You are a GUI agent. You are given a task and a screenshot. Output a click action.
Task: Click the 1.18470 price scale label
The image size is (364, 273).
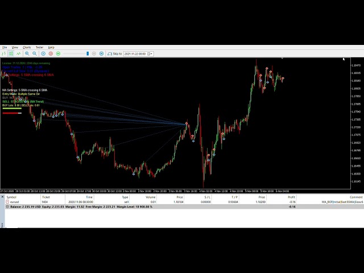(x=356, y=65)
